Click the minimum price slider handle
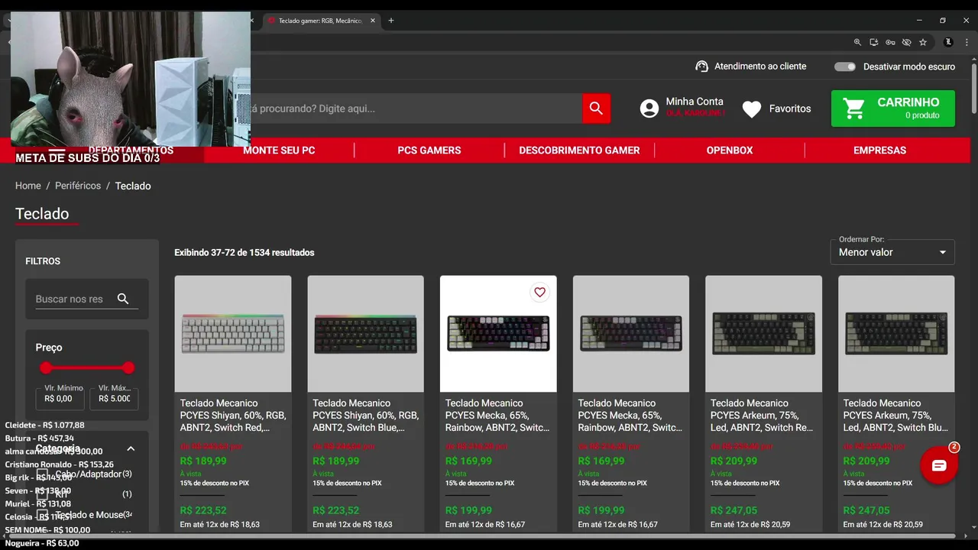 (x=46, y=368)
